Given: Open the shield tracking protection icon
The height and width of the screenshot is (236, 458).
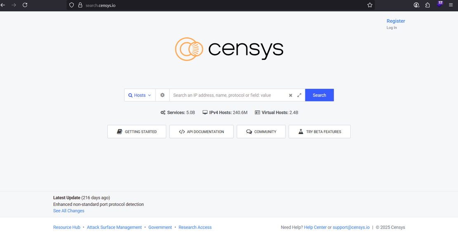Looking at the screenshot, I should (71, 5).
